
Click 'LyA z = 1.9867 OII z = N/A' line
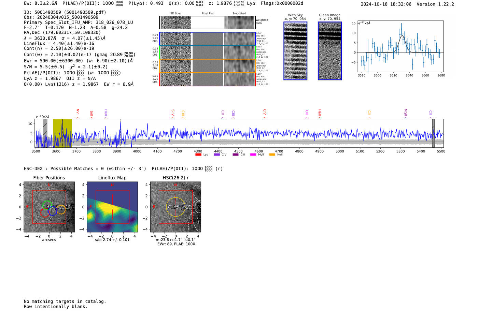(x=60, y=78)
